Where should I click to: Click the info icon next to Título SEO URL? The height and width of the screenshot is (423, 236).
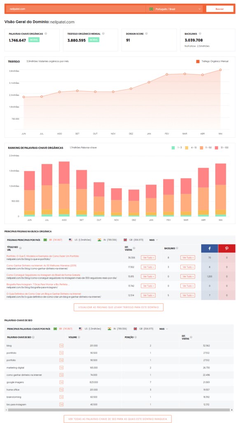coord(21,248)
